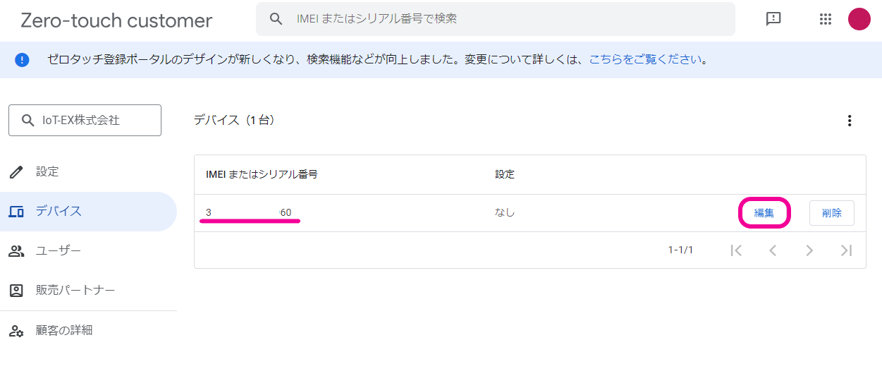Viewport: 882px width, 376px height.
Task: Open the devices three-dot more menu
Action: pyautogui.click(x=850, y=121)
